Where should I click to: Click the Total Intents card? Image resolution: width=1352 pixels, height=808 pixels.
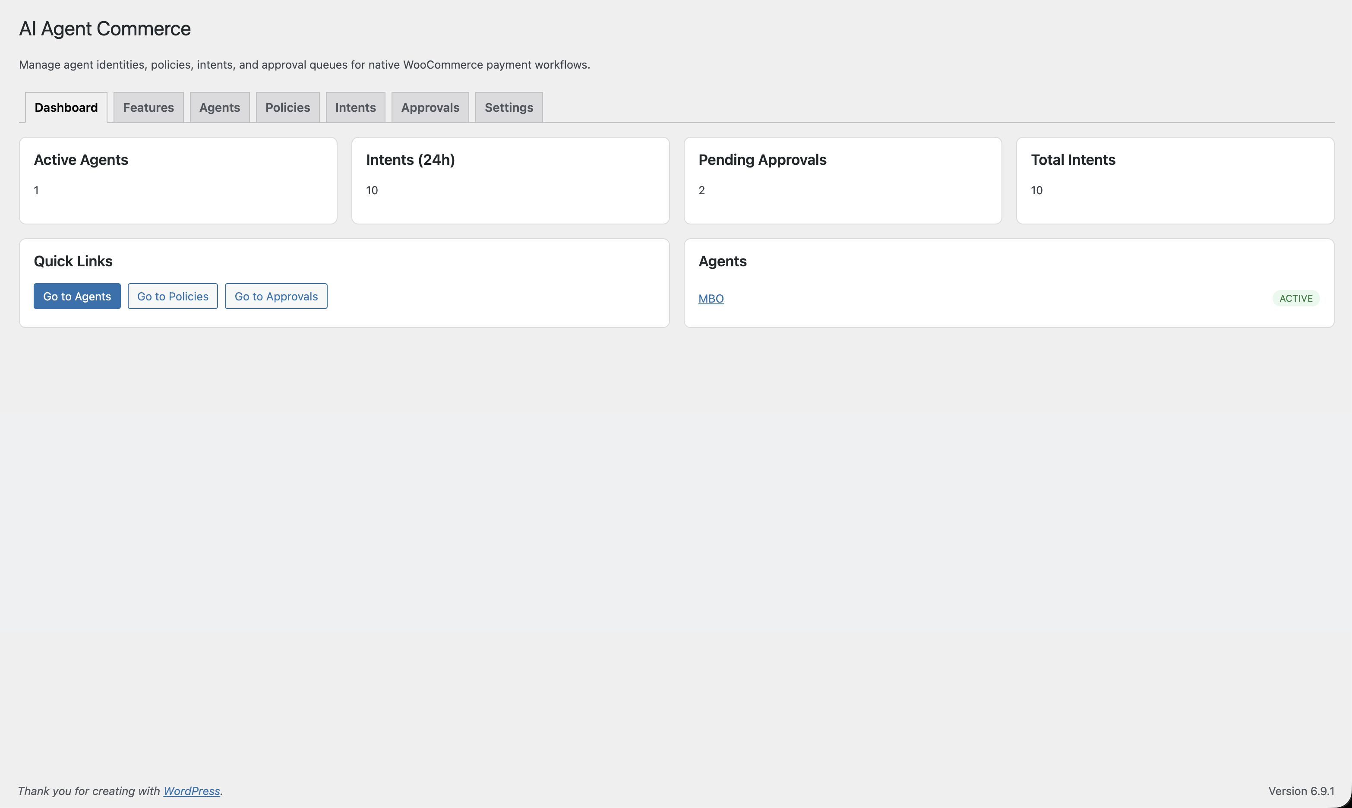[1175, 180]
